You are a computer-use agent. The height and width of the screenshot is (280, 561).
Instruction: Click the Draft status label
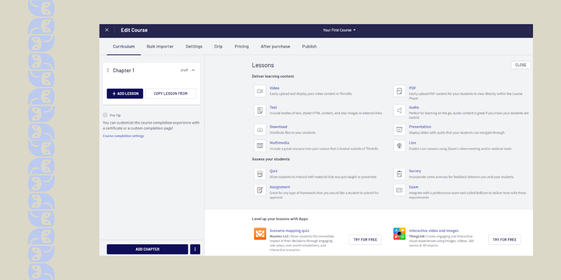coord(184,70)
